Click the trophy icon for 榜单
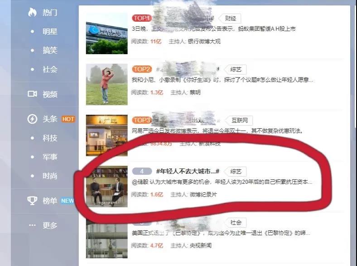Screen dimensions: 357x266 (x=32, y=201)
